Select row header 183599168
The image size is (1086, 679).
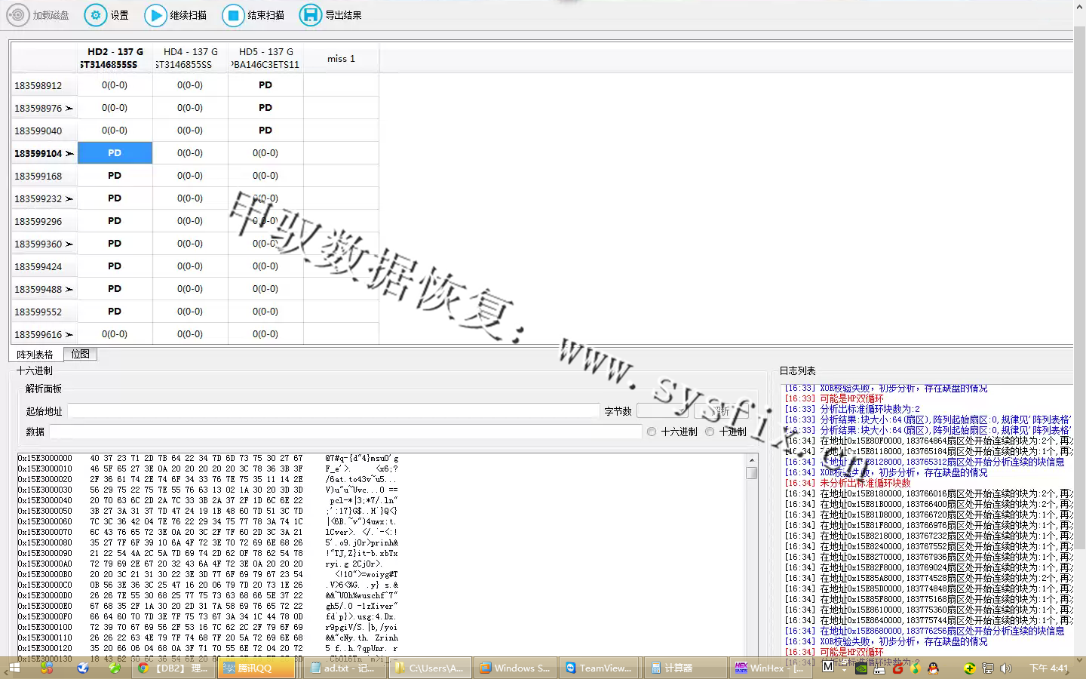(44, 176)
